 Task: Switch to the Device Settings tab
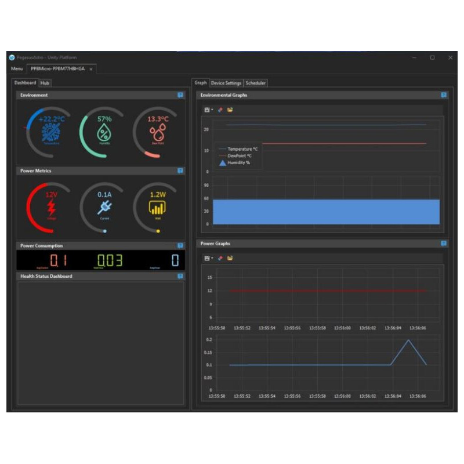tap(226, 83)
